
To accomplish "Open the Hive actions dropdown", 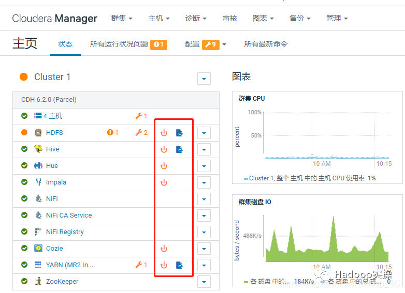I will pyautogui.click(x=204, y=149).
